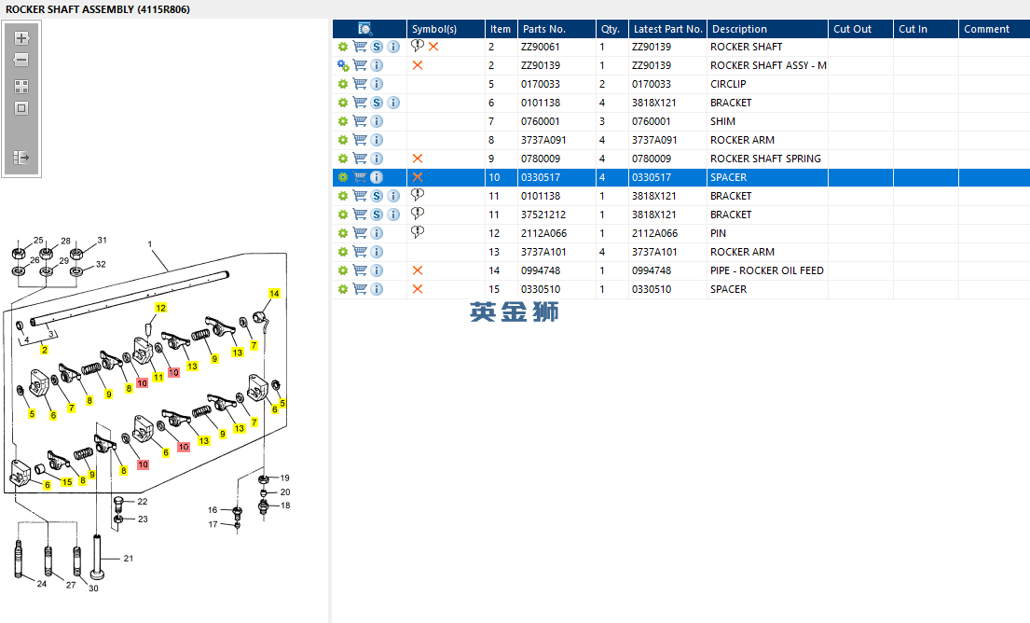The image size is (1030, 623).
Task: Sort by Latest Part No. column header
Action: click(668, 29)
